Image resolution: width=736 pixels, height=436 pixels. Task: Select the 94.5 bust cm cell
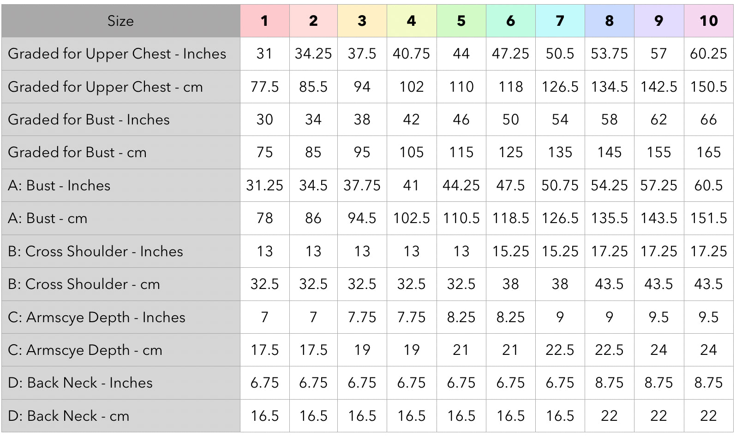click(x=362, y=218)
